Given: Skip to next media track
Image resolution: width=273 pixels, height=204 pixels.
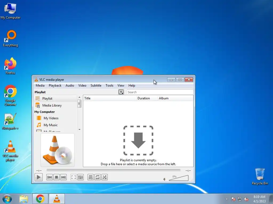Looking at the screenshot, I should point(63,177).
